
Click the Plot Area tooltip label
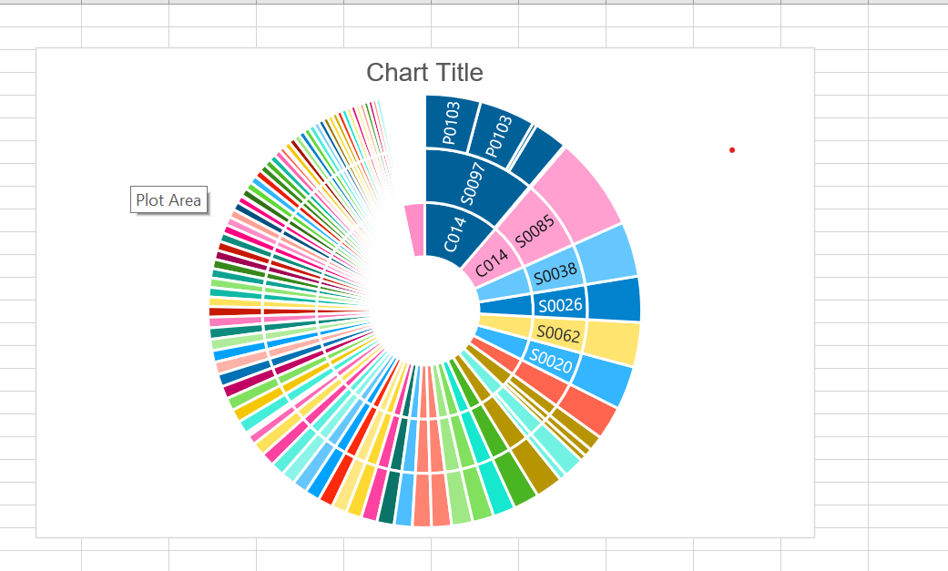pos(168,199)
